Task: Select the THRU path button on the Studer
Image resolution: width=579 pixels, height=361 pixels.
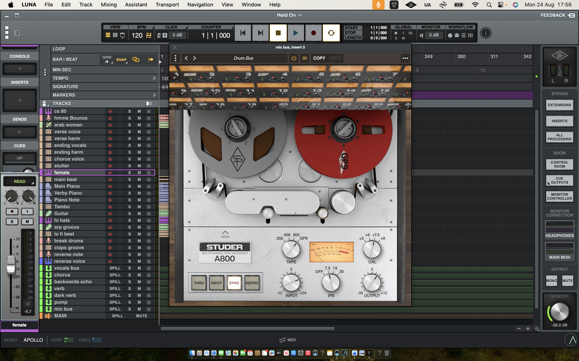Action: point(198,283)
